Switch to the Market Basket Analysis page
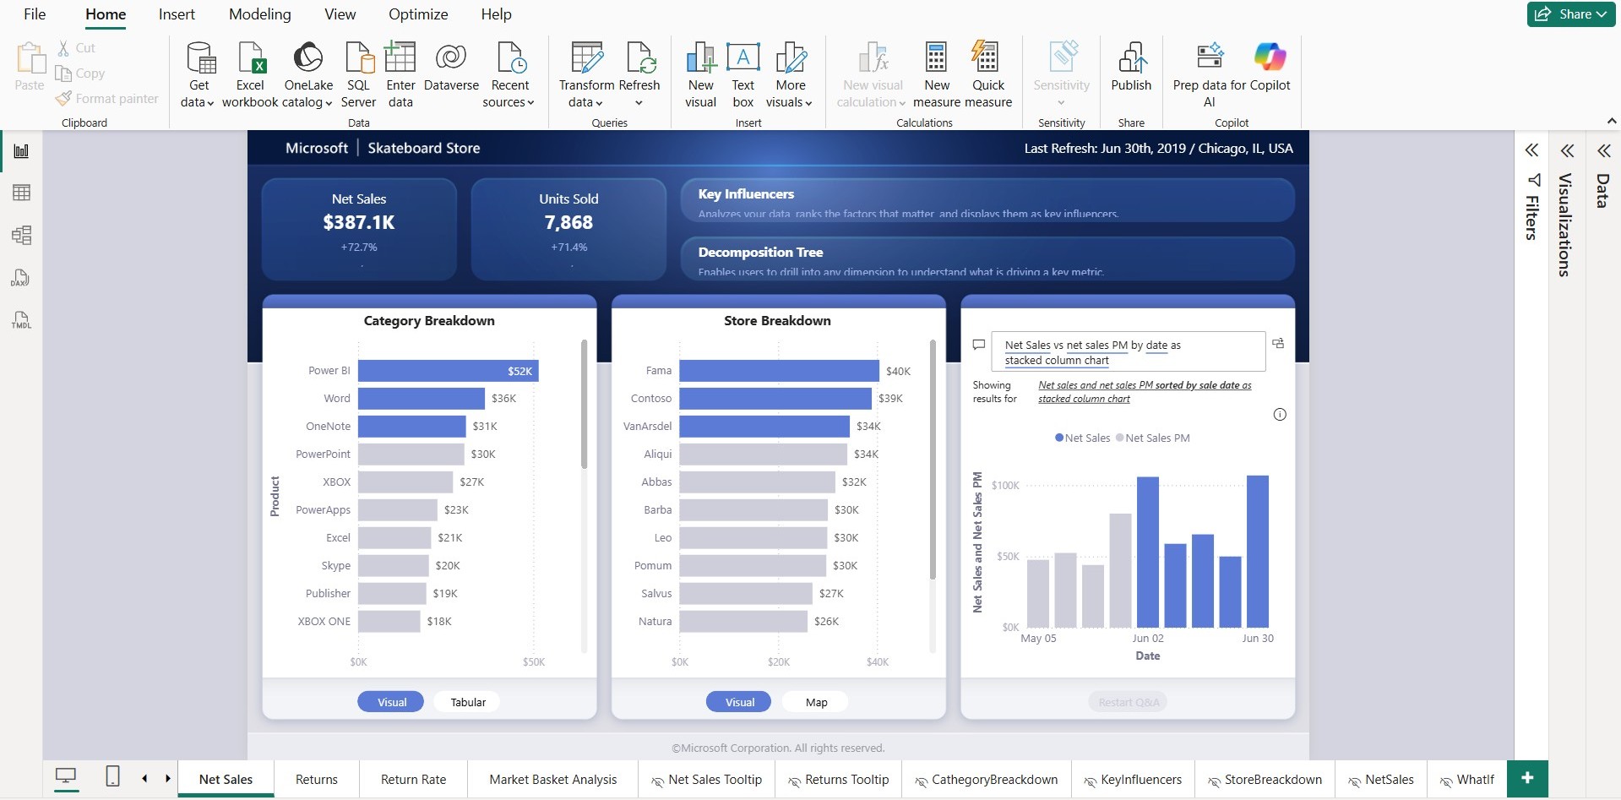 point(552,780)
